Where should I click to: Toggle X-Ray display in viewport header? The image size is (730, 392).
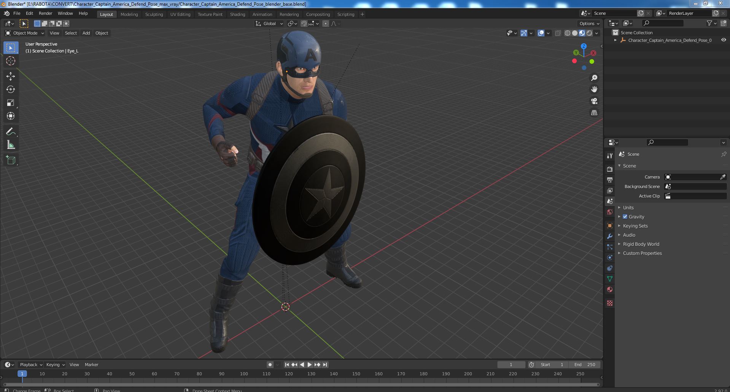pos(558,33)
